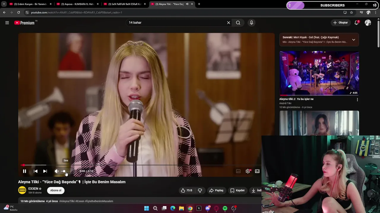Open the account avatar menu
This screenshot has height=213, width=380.
[368, 23]
